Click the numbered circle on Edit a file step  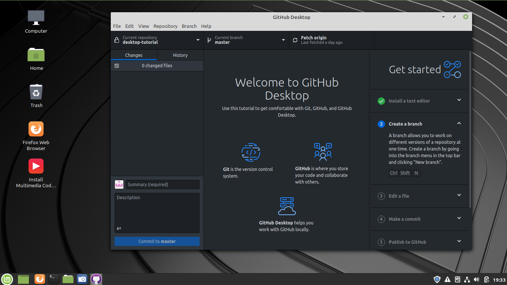pyautogui.click(x=381, y=196)
